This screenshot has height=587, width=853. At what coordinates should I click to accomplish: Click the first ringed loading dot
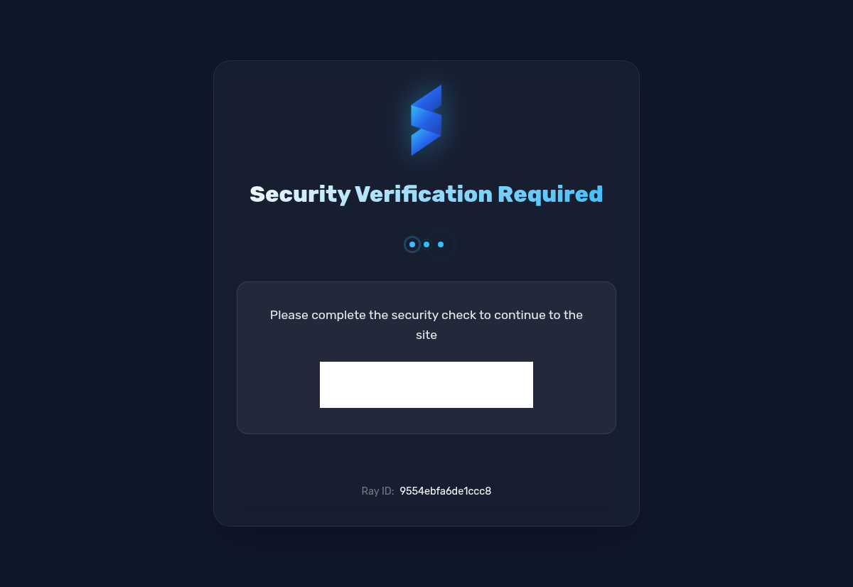pos(412,244)
